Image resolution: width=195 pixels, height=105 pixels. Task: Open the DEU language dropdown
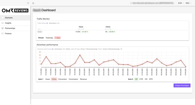(188, 3)
